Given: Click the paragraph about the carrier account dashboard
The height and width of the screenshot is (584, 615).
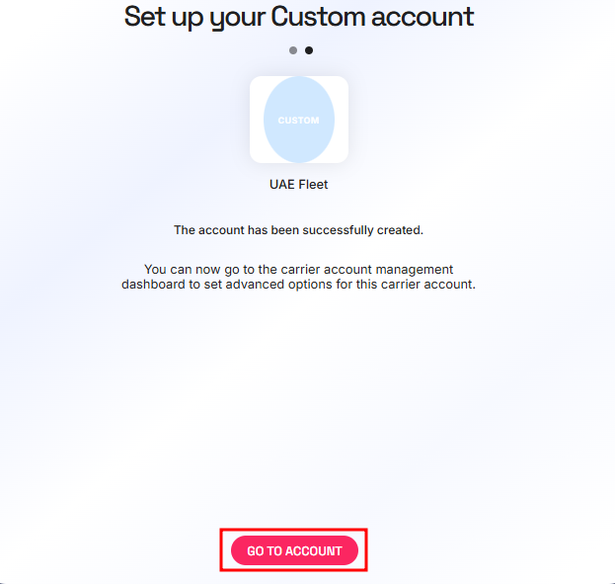Looking at the screenshot, I should tap(298, 277).
